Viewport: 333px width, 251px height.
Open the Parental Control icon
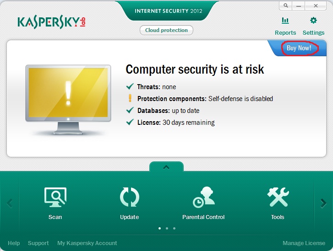204,197
